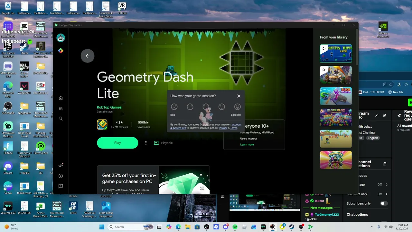412x232 pixels.
Task: Open the taskbar clock and date
Action: point(402,227)
